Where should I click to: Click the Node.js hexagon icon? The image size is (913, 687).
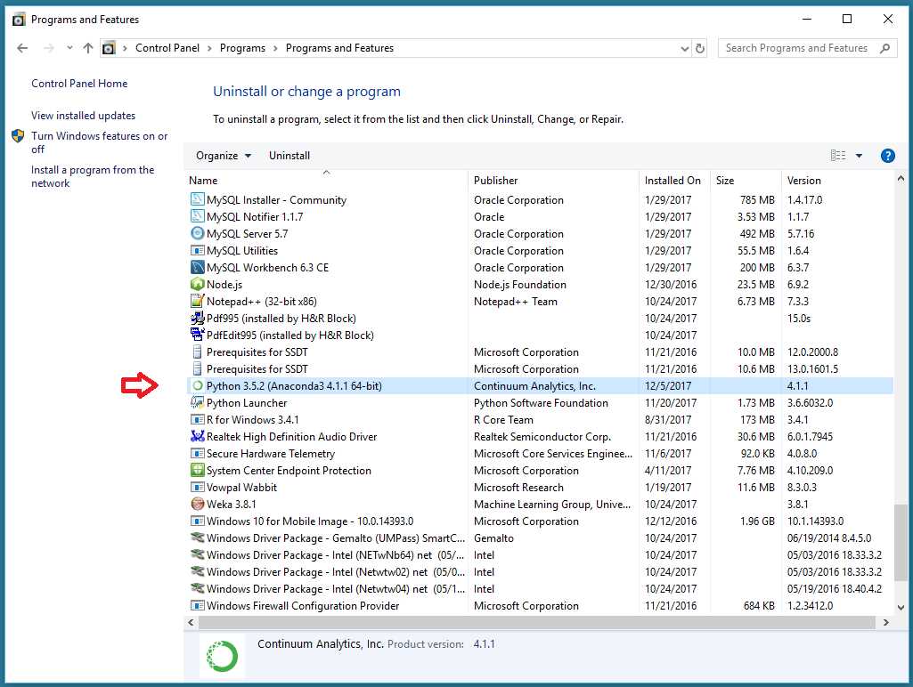coord(198,284)
